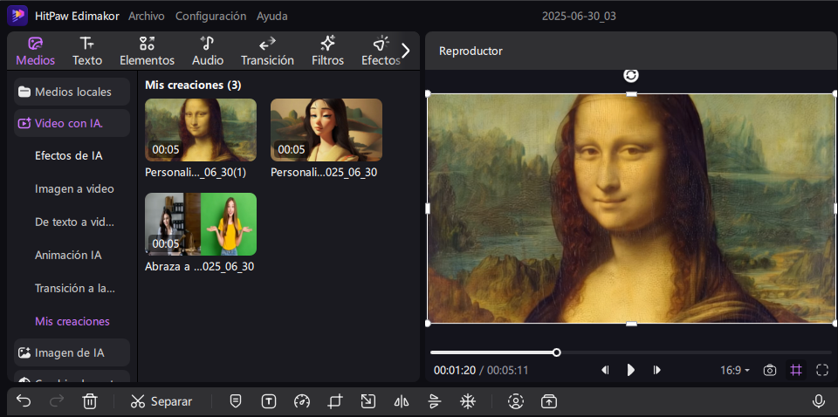Click the playback progress slider knob

556,352
